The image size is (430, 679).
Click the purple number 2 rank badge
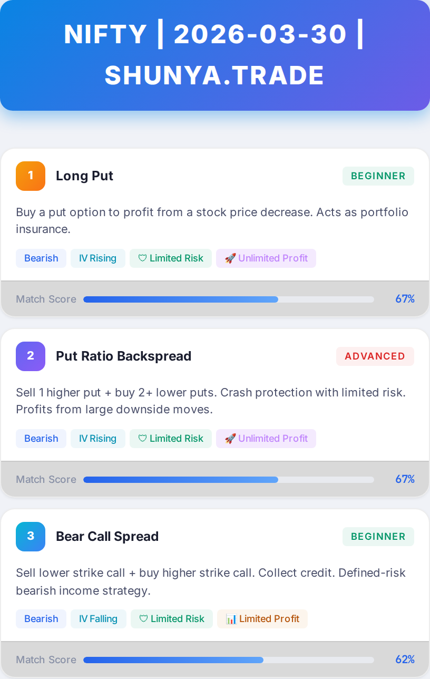(31, 356)
